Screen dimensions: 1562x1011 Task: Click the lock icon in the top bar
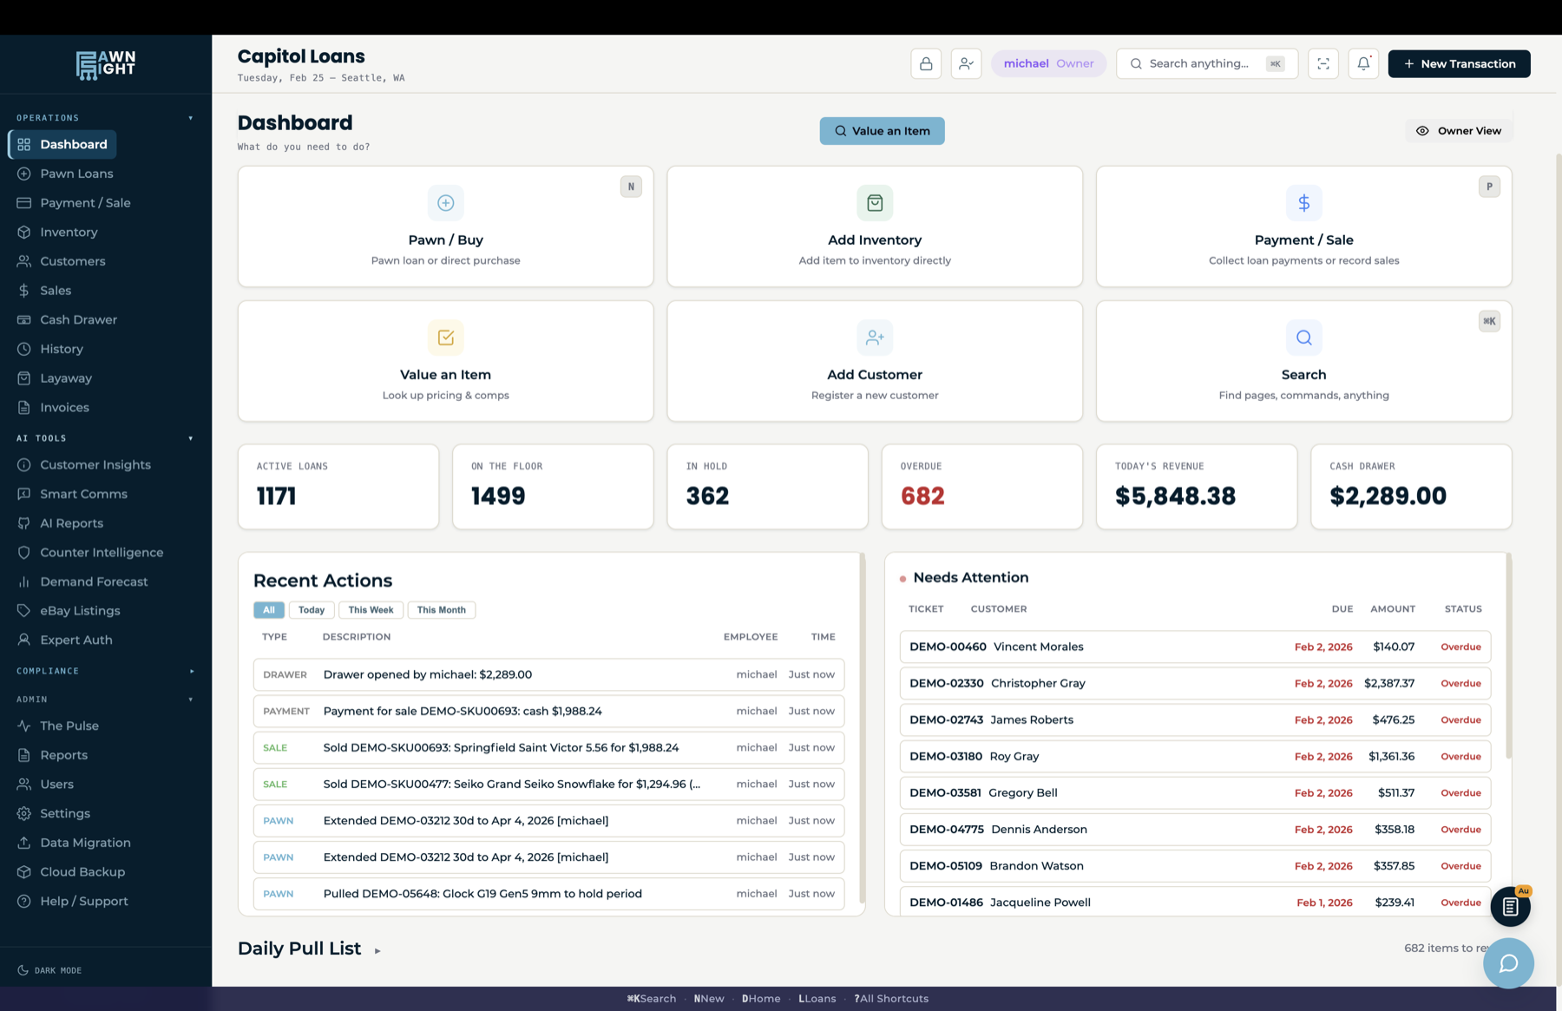click(x=926, y=63)
